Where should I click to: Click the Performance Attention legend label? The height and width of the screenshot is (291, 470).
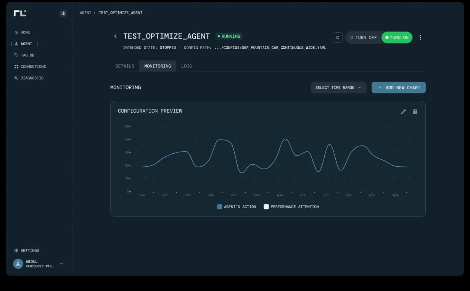point(295,207)
